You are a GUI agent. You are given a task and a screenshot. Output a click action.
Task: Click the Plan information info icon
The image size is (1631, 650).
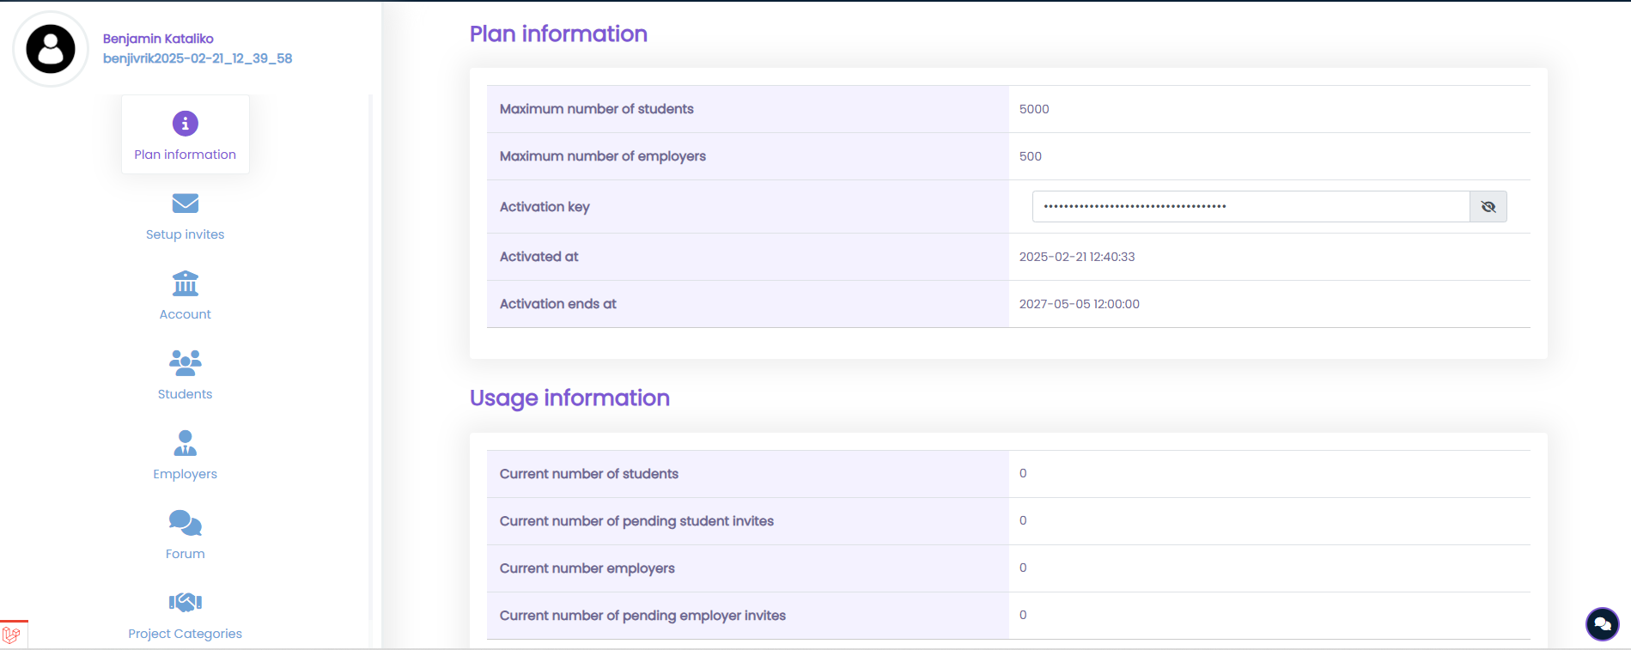(186, 124)
